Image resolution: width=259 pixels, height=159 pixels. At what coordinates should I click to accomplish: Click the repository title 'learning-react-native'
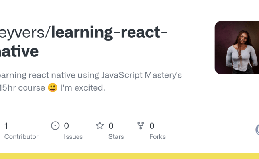click(84, 42)
